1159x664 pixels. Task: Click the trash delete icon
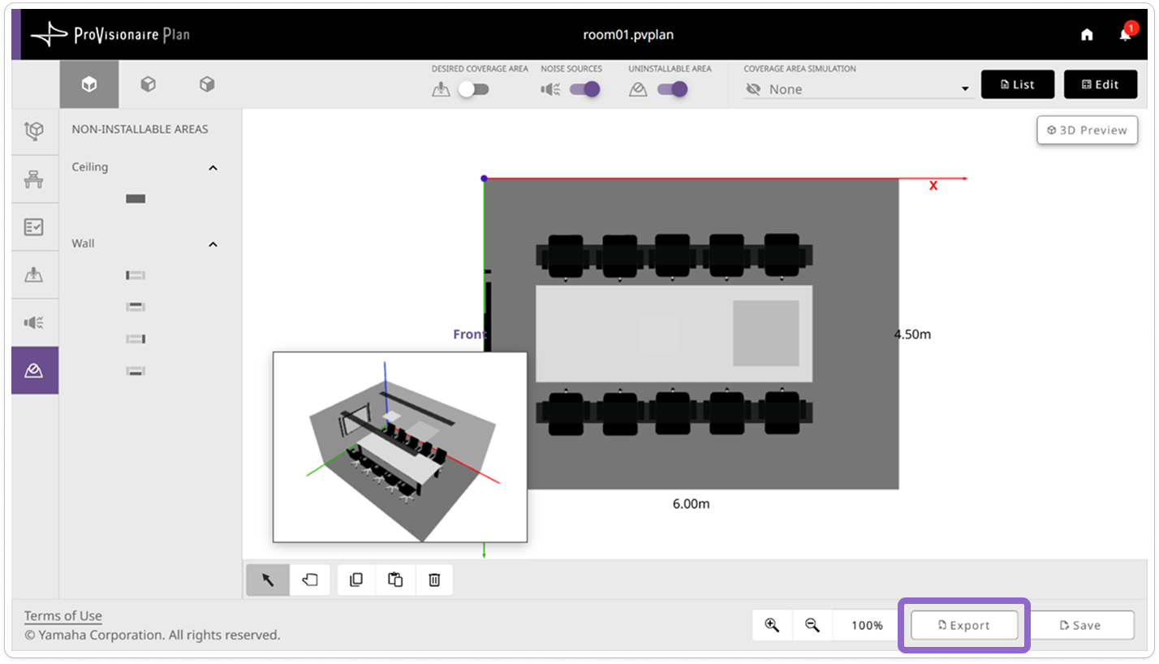click(x=434, y=580)
